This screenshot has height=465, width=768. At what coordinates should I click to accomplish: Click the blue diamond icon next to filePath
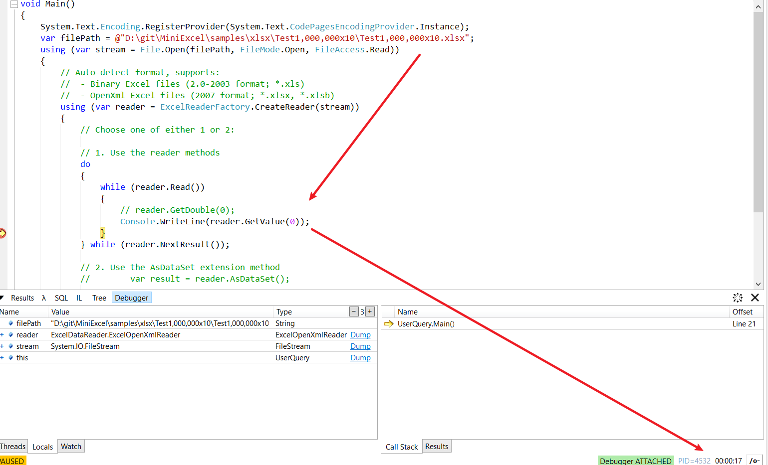click(x=10, y=323)
